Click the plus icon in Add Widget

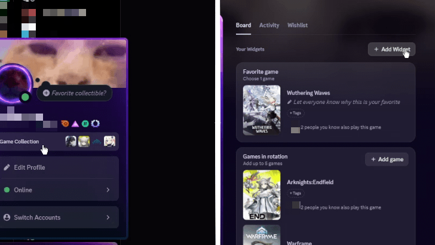376,49
